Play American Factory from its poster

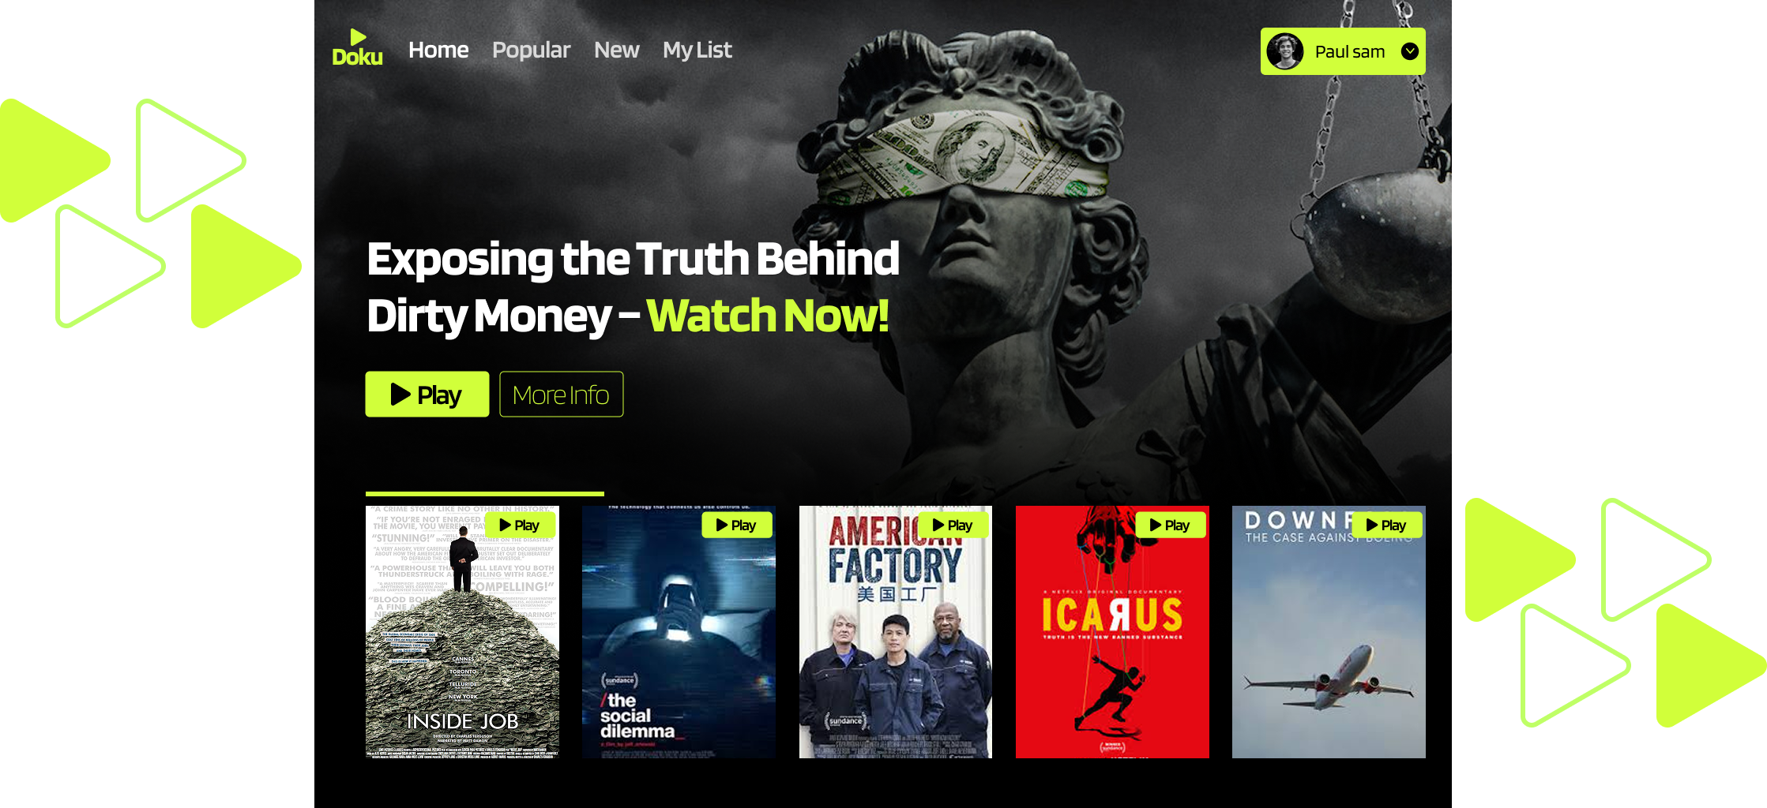pyautogui.click(x=953, y=526)
